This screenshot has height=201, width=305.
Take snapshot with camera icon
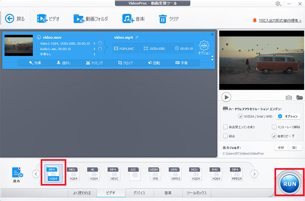(x=289, y=97)
